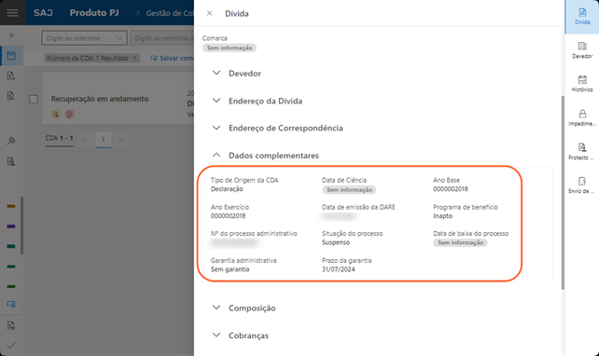Expand the Cobranças section
Screen dimensions: 599x356
pyautogui.click(x=248, y=335)
